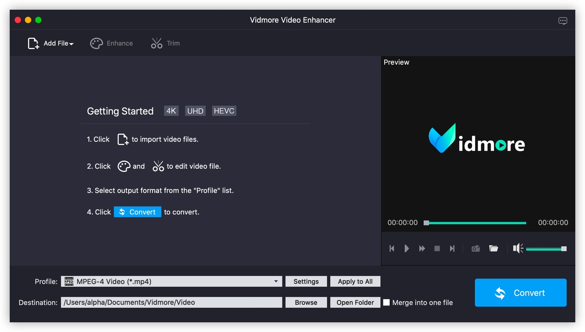Click the 4K badge
Screen dimensions: 585x332
[171, 111]
